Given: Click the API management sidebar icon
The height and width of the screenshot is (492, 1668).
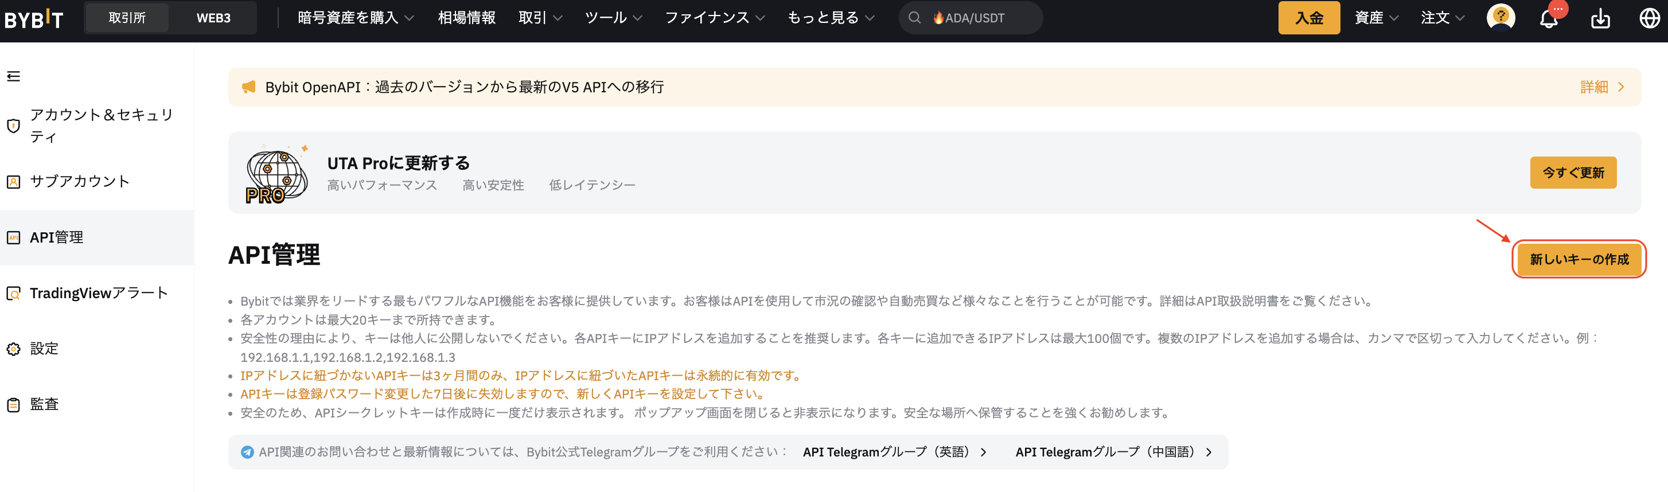Looking at the screenshot, I should coord(14,237).
